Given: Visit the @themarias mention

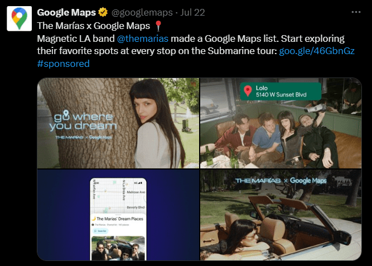Looking at the screenshot, I should pos(143,38).
